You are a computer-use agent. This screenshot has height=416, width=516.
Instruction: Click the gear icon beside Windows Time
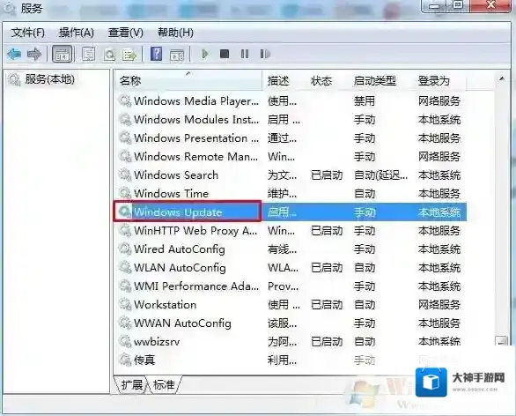125,193
